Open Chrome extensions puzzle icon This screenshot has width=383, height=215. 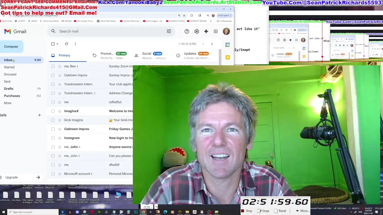coord(192,16)
